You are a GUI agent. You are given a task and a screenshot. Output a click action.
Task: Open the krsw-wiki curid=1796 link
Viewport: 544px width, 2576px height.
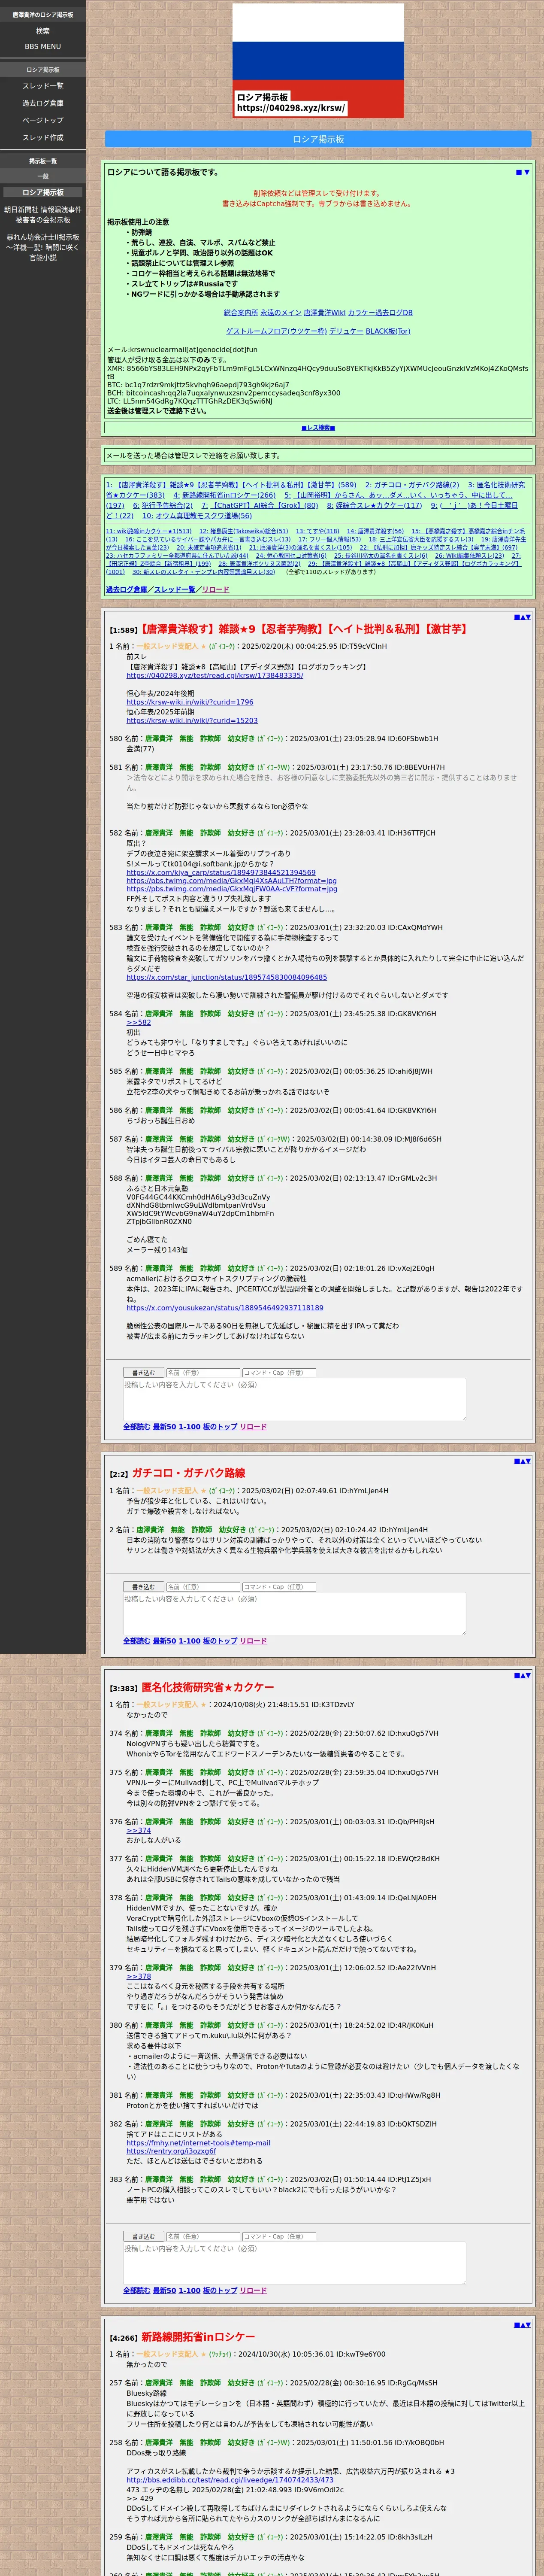pos(190,702)
